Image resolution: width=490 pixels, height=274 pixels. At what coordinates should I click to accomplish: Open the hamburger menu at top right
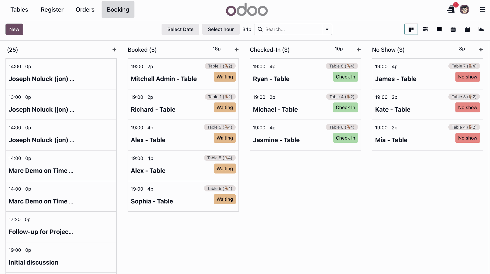click(x=483, y=9)
